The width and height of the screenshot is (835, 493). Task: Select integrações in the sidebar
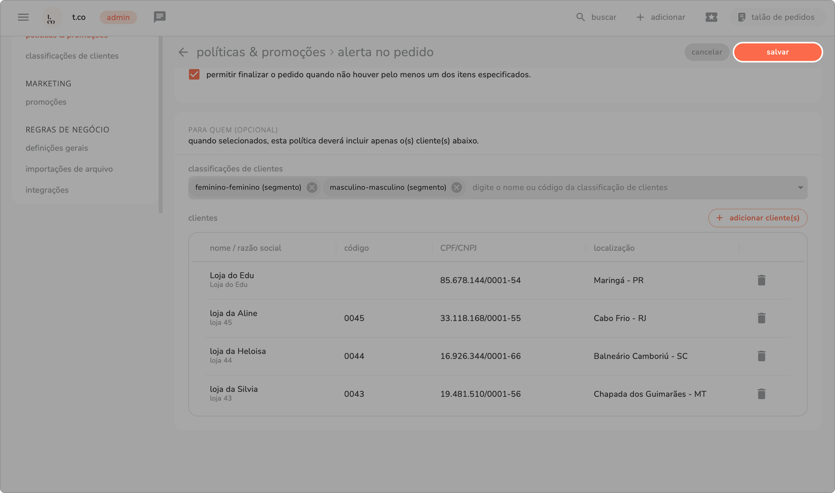point(47,190)
